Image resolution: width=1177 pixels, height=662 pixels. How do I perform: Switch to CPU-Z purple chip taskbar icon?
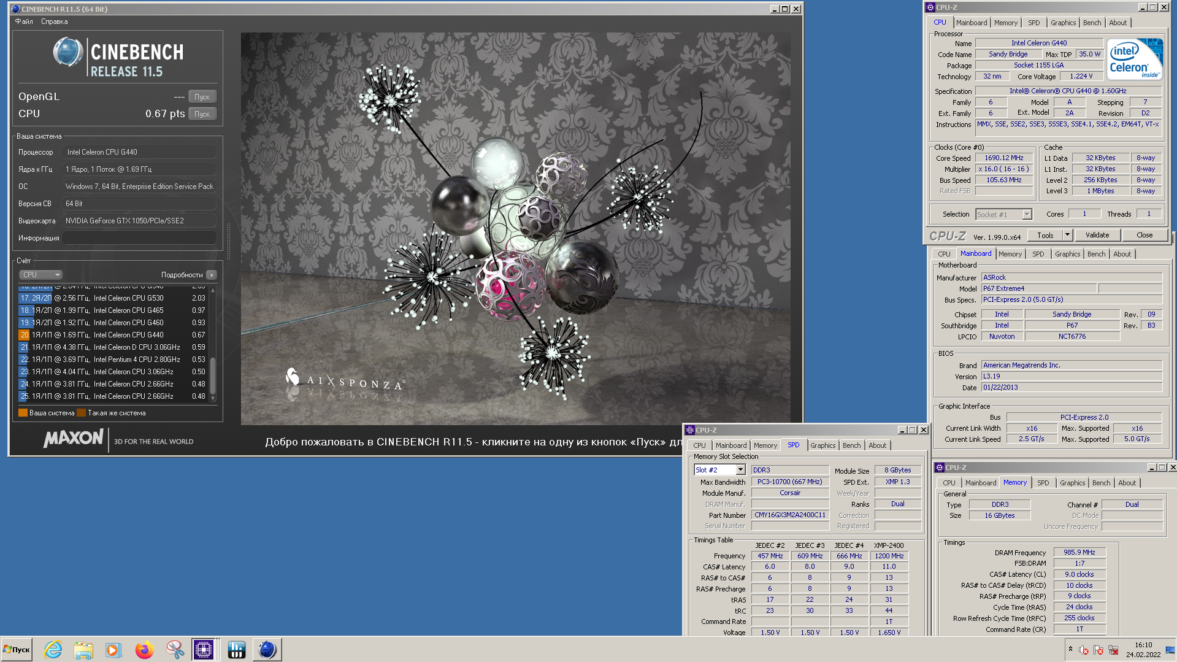(204, 649)
